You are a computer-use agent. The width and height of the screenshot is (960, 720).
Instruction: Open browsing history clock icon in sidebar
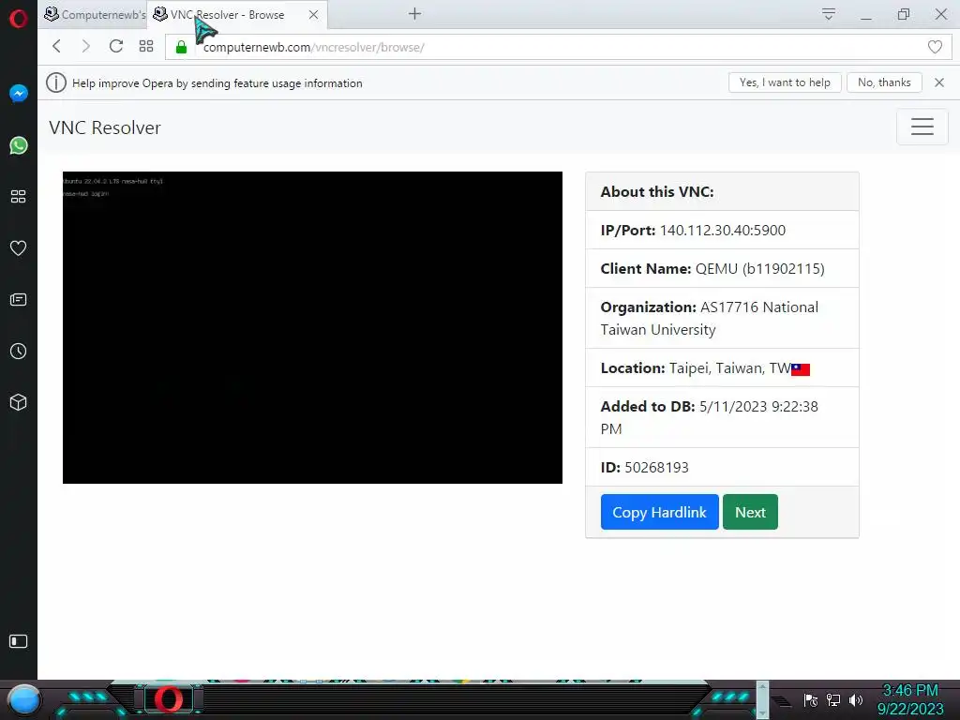pyautogui.click(x=19, y=351)
